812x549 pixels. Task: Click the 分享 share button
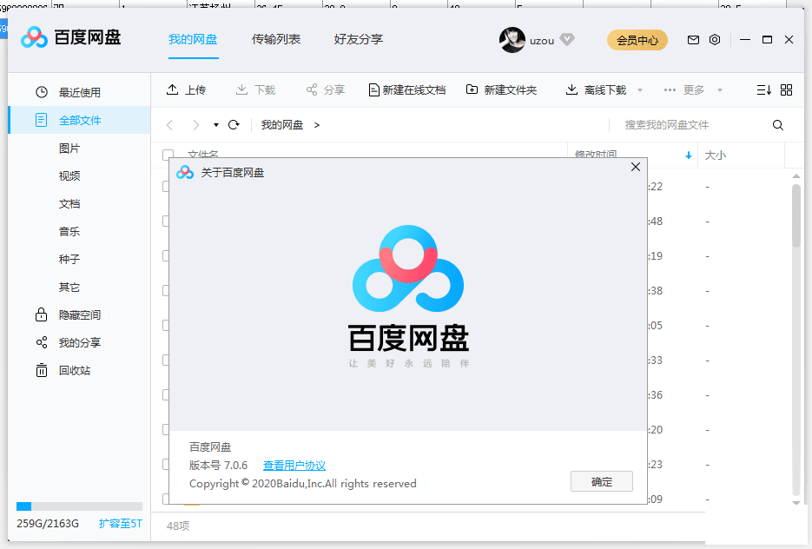pos(325,90)
